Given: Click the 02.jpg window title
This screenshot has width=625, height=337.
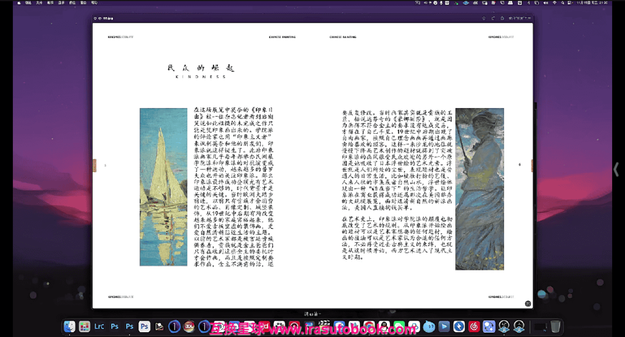Looking at the screenshot, I should tap(108, 18).
